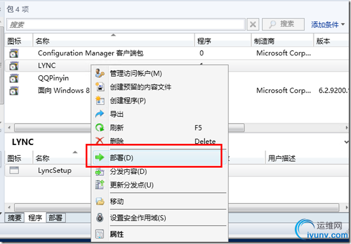Viewport: 351px width, 244px height.
Task: Click the 用户描述 column header
Action: point(307,158)
